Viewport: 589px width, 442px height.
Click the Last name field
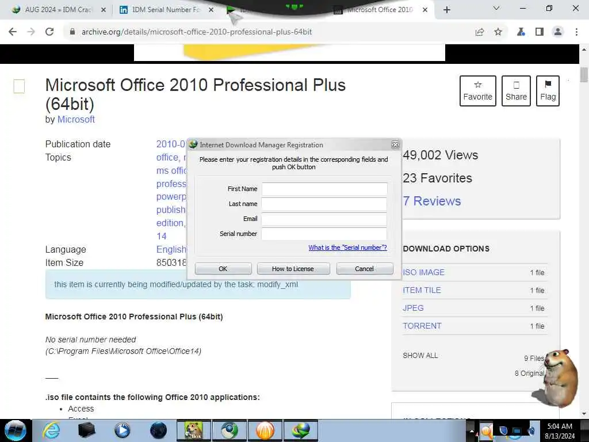click(x=324, y=204)
